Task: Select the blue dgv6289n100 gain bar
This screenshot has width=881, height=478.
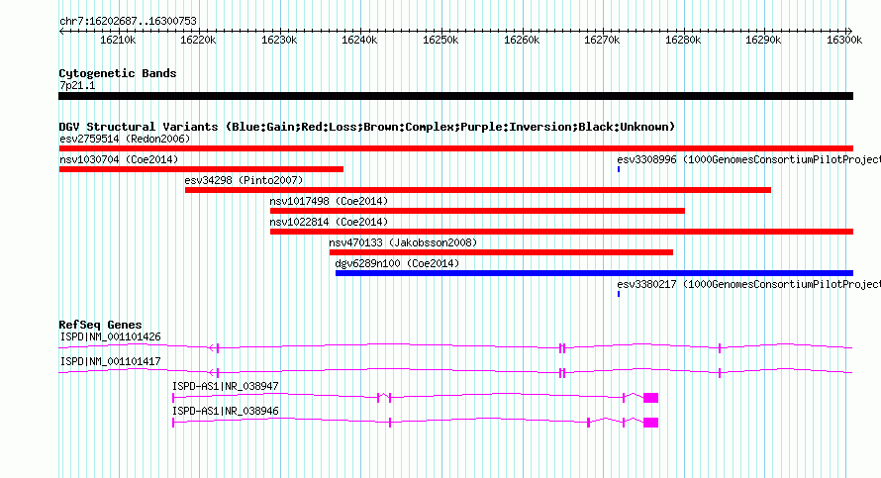Action: [x=595, y=273]
